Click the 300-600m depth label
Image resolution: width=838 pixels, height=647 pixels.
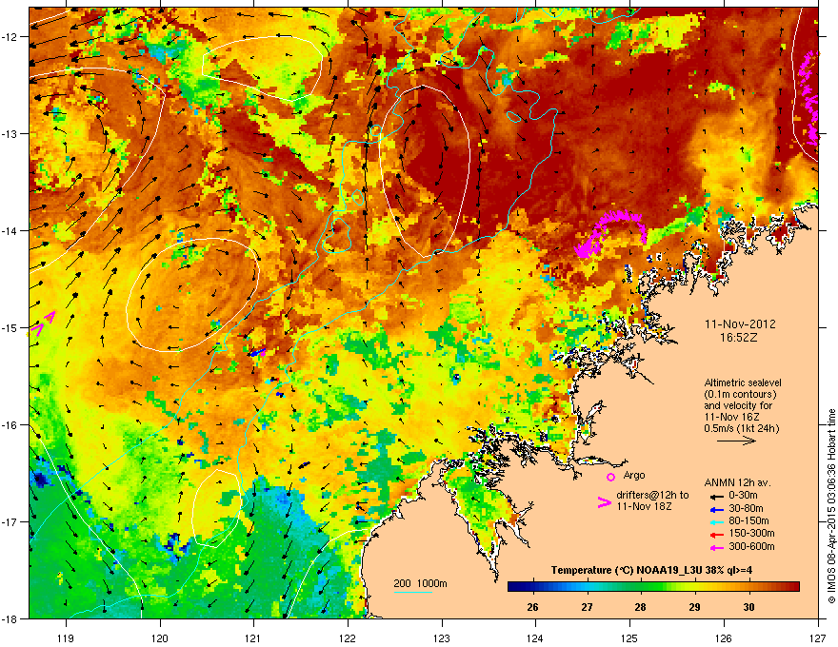click(x=751, y=546)
